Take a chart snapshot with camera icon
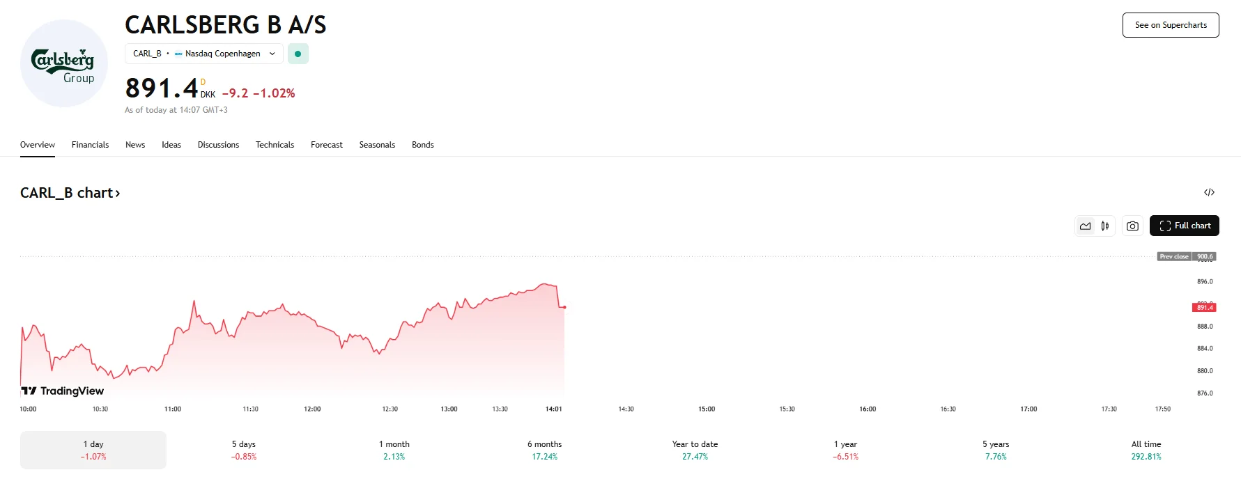Viewport: 1241px width, 486px height. click(1132, 226)
